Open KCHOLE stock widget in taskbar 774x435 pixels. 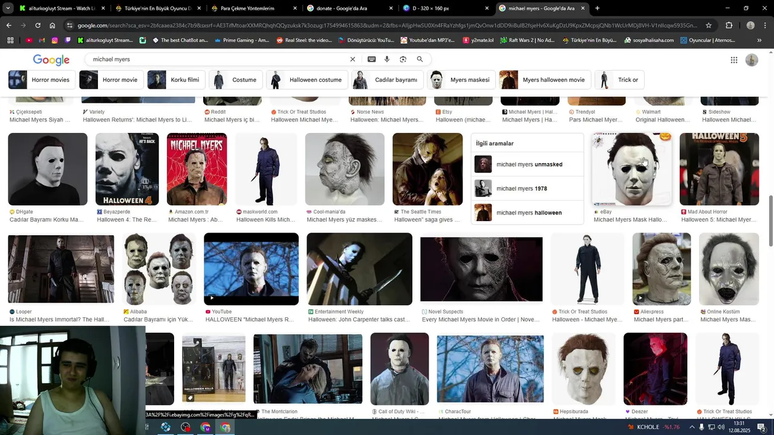coord(654,427)
